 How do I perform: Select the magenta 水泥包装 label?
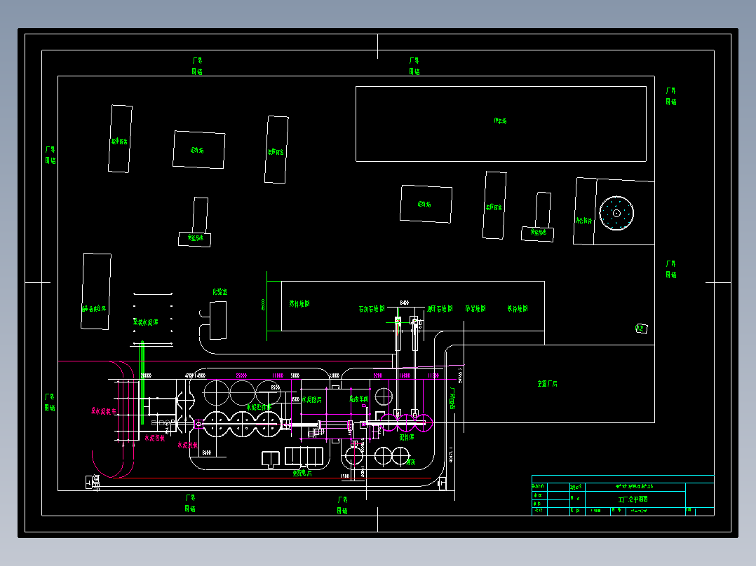tap(155, 438)
